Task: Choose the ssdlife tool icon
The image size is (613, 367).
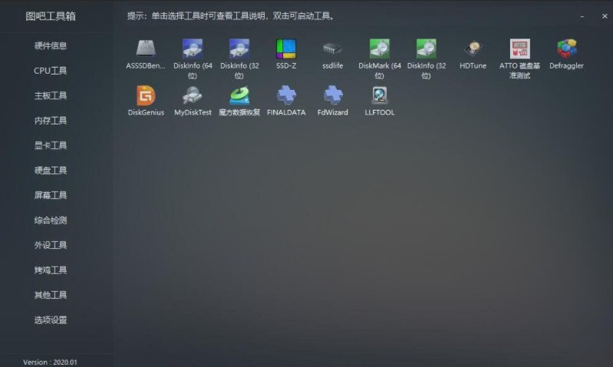Action: (333, 49)
